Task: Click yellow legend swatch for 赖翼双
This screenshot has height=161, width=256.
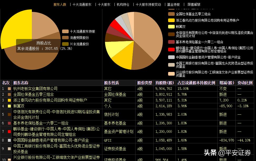Action: pos(172,27)
